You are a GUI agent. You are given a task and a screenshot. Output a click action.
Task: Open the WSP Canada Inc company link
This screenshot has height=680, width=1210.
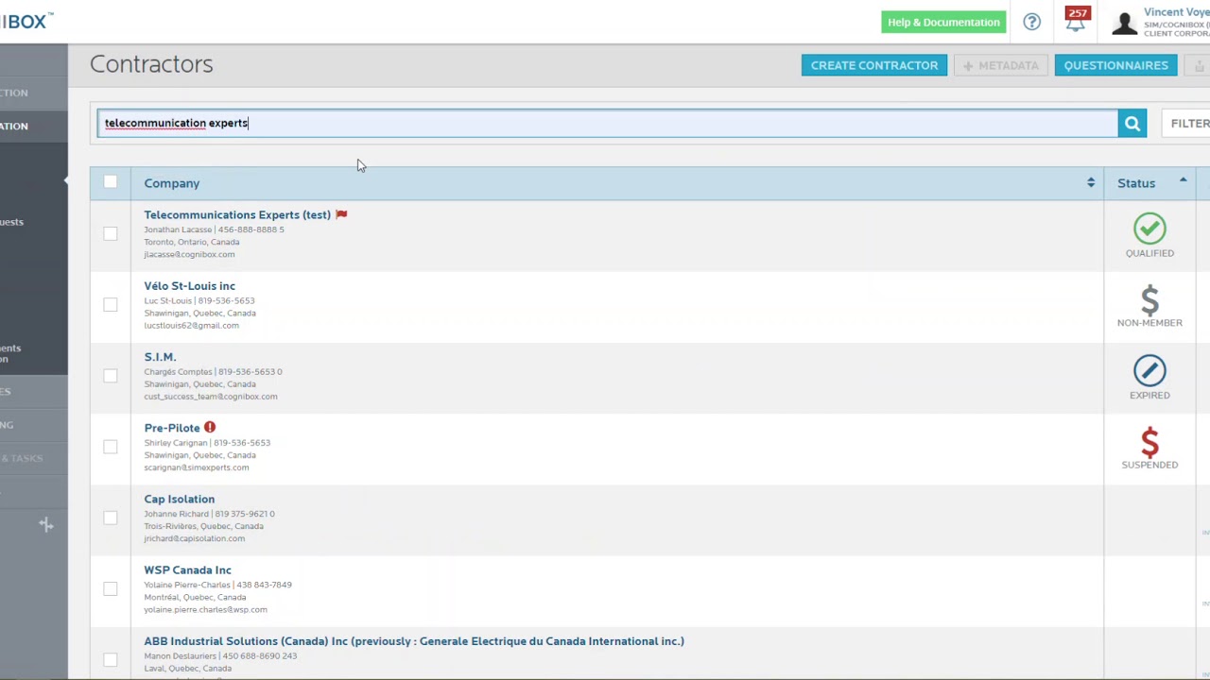click(x=187, y=570)
